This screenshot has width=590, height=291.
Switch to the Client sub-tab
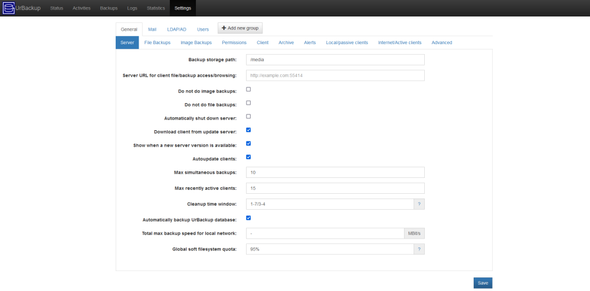pyautogui.click(x=263, y=42)
